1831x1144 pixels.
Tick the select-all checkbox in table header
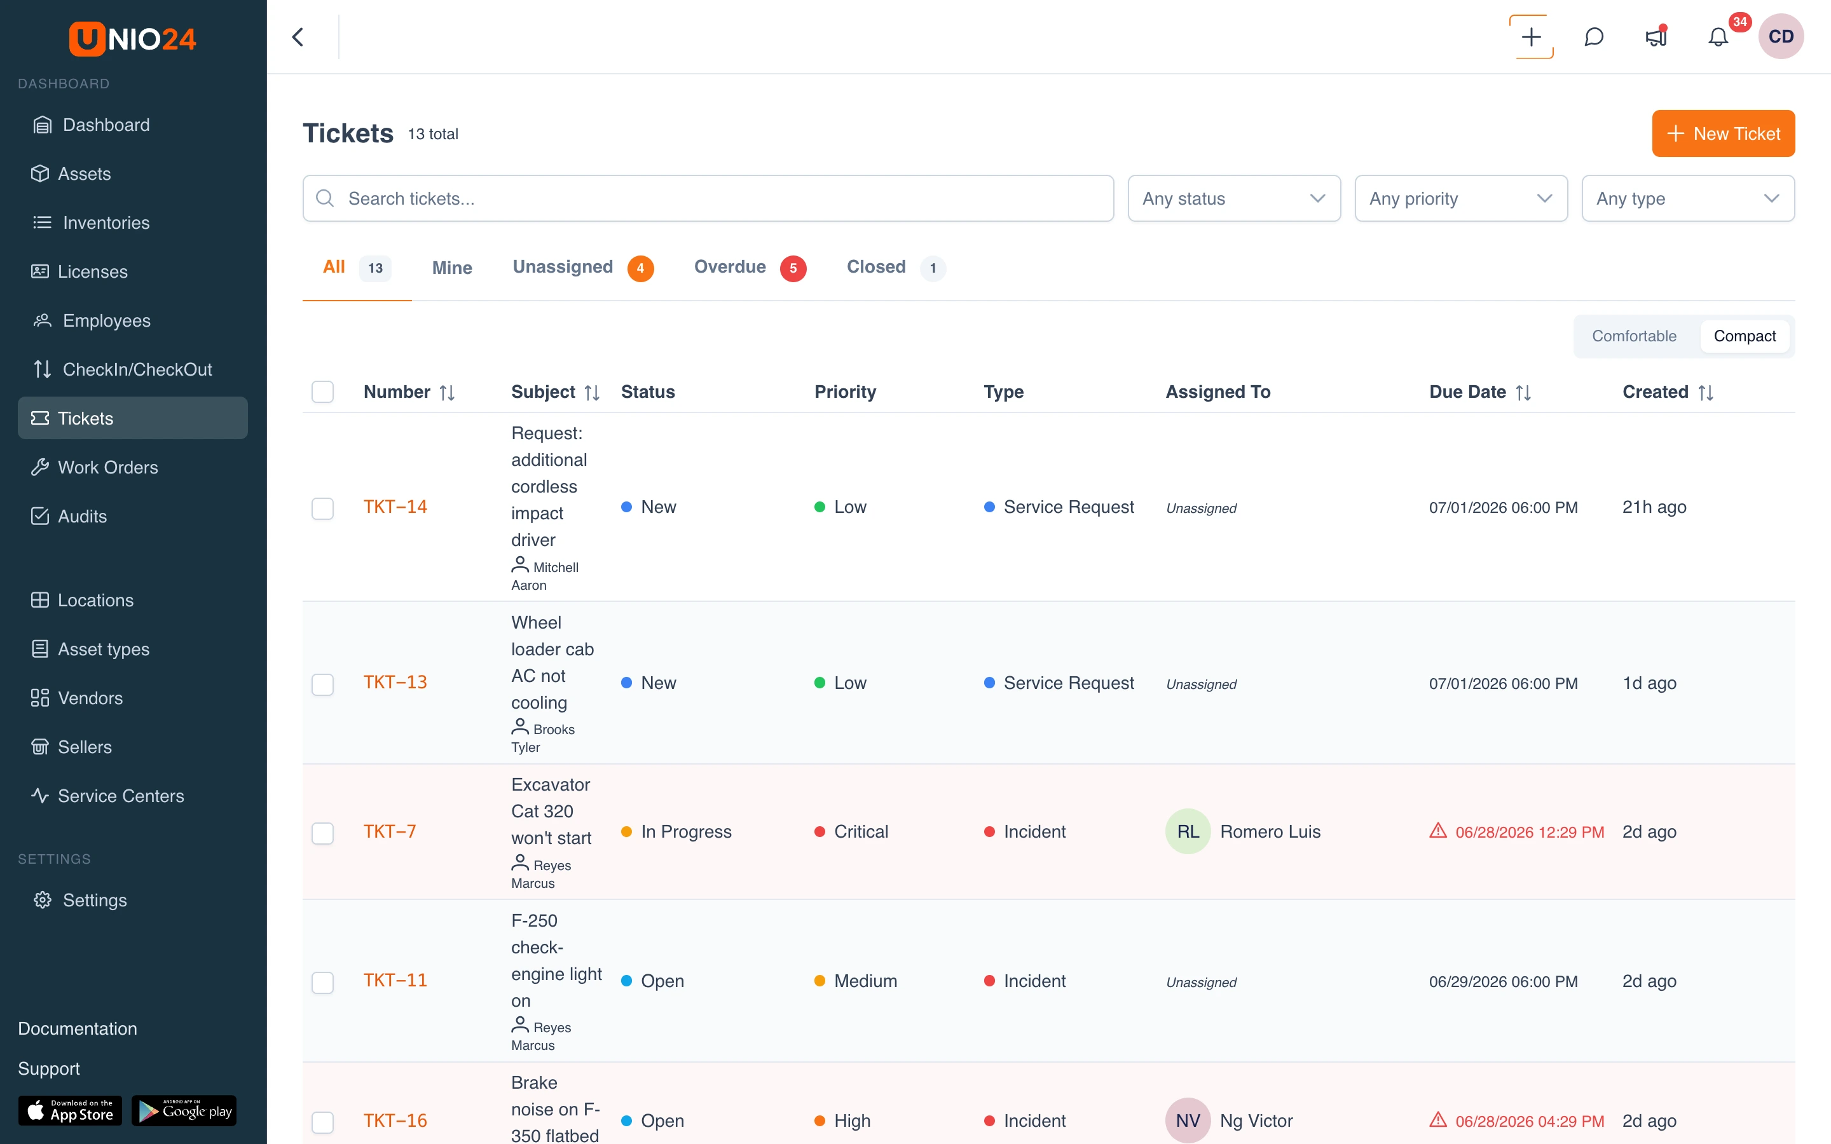pyautogui.click(x=323, y=392)
